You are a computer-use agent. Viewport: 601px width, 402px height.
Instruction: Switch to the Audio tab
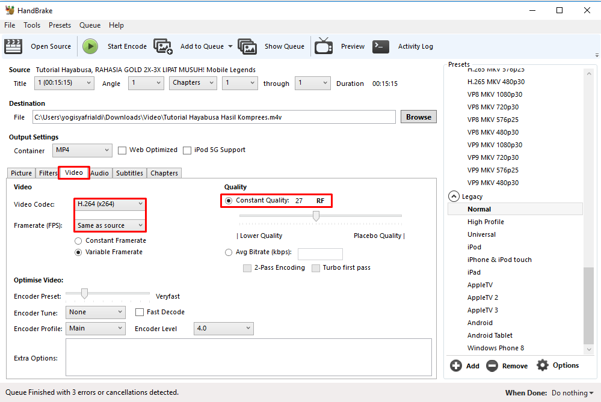[100, 173]
